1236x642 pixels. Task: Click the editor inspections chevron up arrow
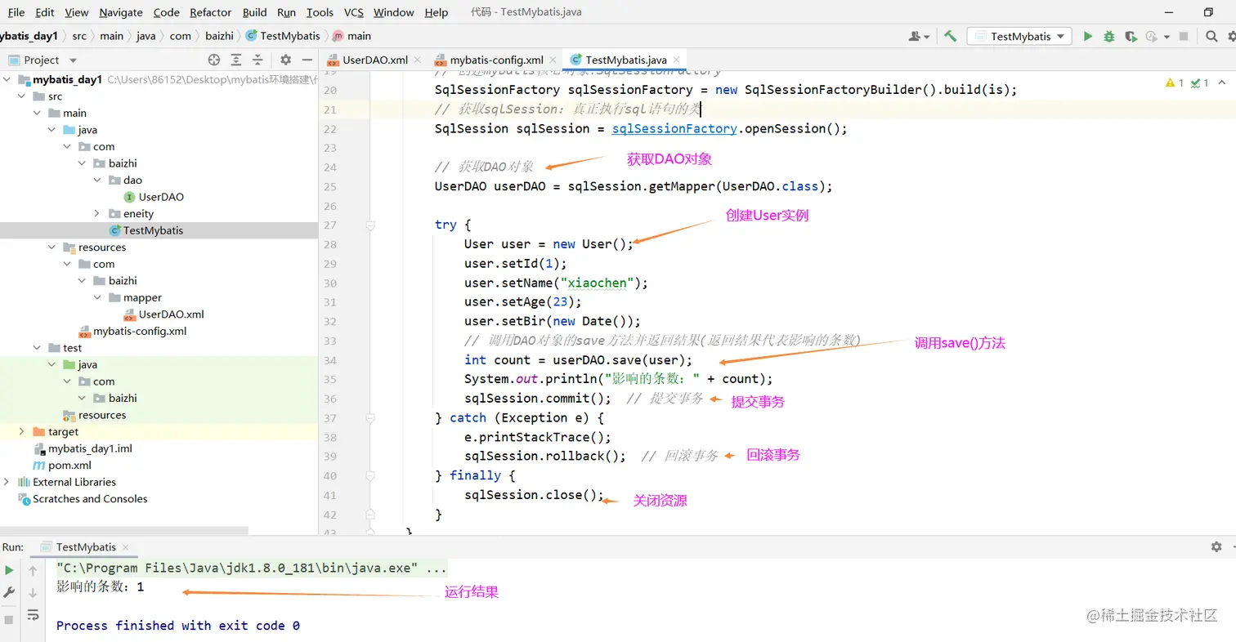click(x=1221, y=82)
